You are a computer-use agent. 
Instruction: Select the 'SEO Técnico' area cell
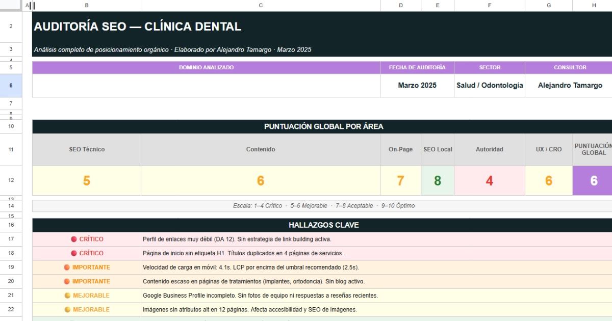(x=87, y=149)
